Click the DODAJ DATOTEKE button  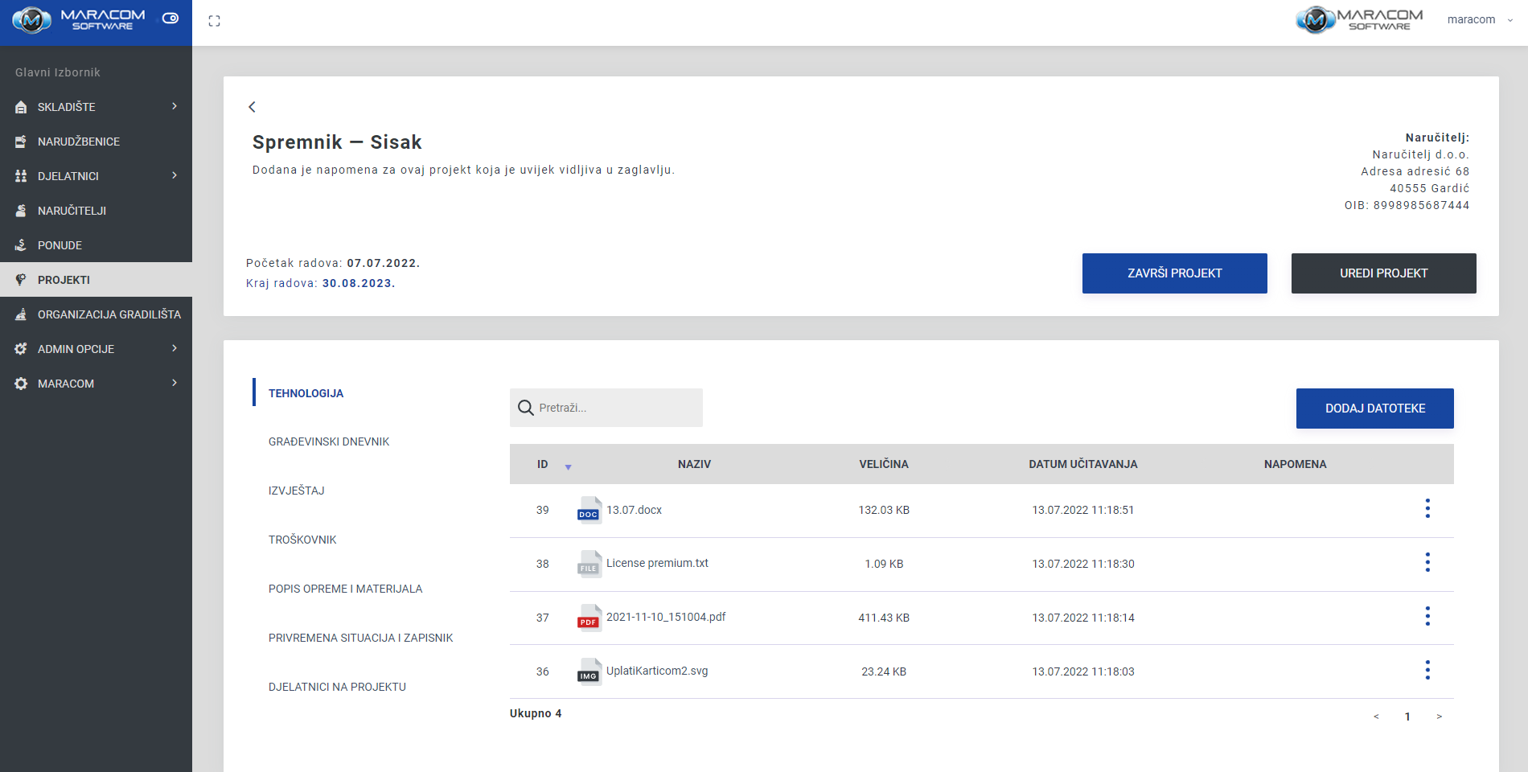click(x=1374, y=409)
